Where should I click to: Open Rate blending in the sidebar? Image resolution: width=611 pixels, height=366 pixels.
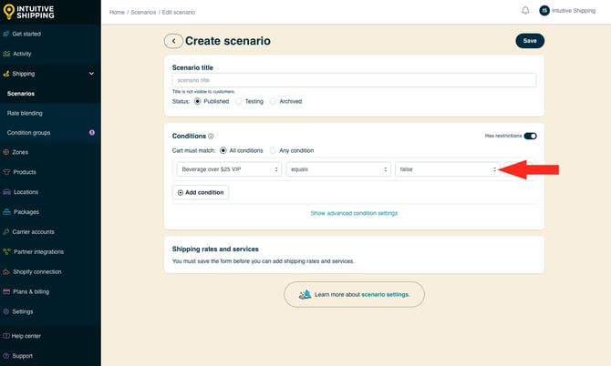(25, 113)
